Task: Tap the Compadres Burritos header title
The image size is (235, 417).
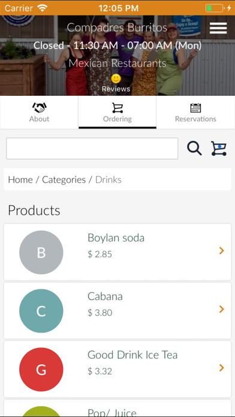Action: click(x=117, y=28)
